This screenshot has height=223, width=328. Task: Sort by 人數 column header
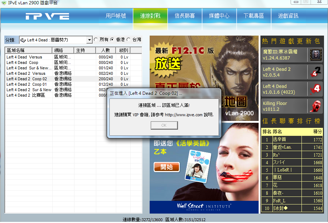click(106, 50)
